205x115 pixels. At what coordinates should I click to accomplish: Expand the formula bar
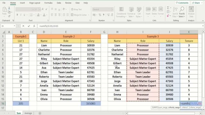(203, 26)
